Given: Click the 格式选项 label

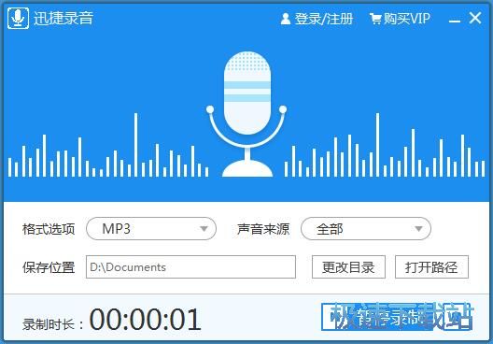Looking at the screenshot, I should click(x=49, y=229).
